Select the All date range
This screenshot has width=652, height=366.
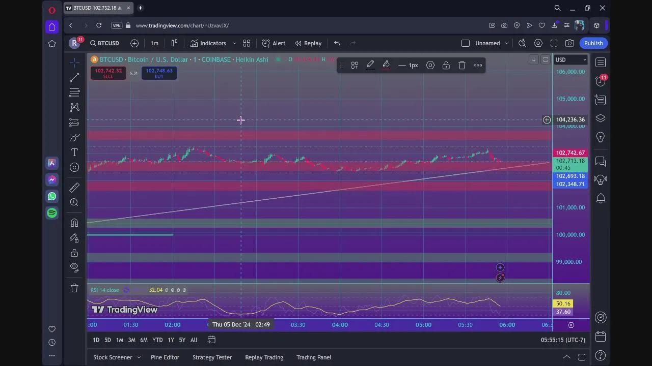click(x=194, y=340)
